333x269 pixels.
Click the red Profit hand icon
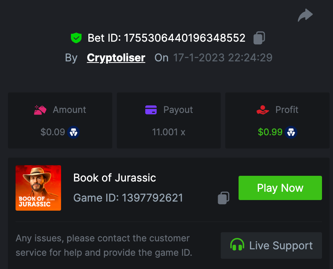click(x=262, y=110)
